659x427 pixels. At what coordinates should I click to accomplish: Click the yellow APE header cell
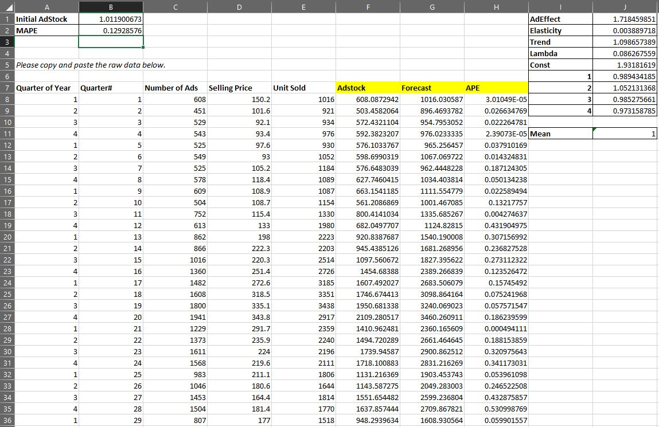(497, 88)
